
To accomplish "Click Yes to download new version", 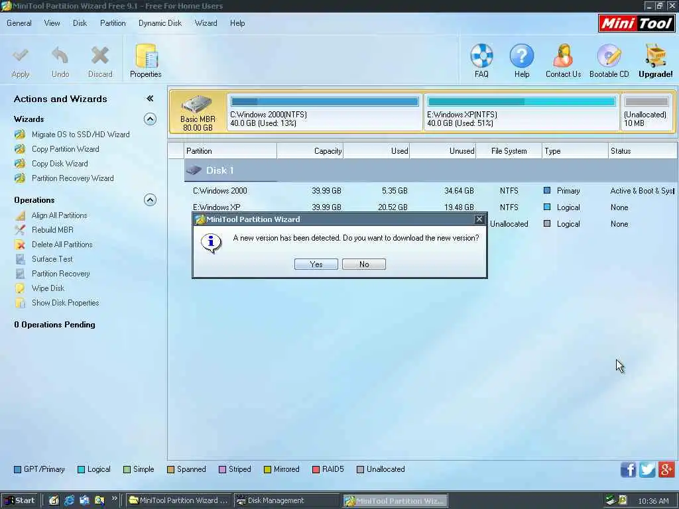I will click(316, 264).
